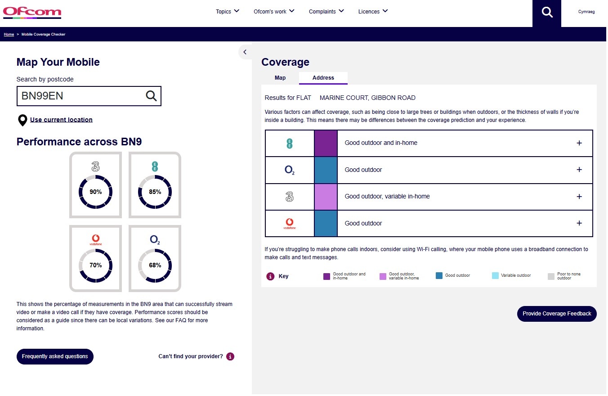Expand the Vodafone coverage row

(x=579, y=223)
